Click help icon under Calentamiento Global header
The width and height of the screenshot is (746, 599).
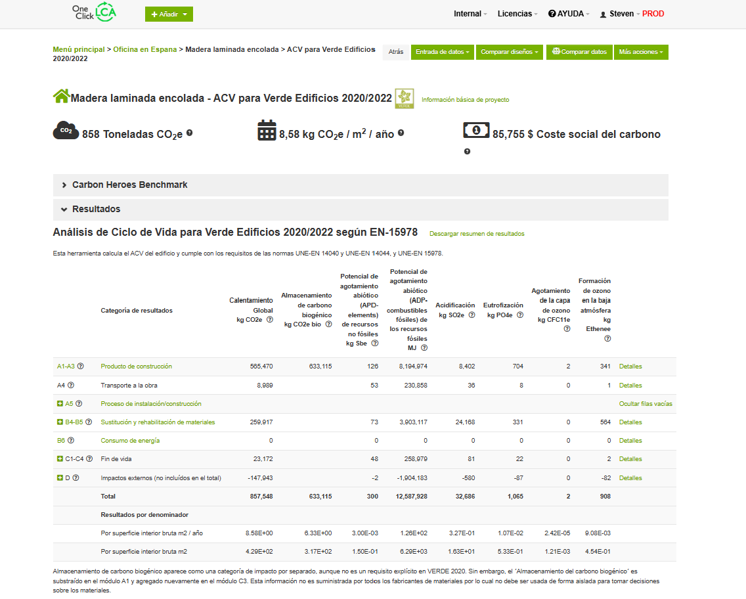pyautogui.click(x=269, y=320)
